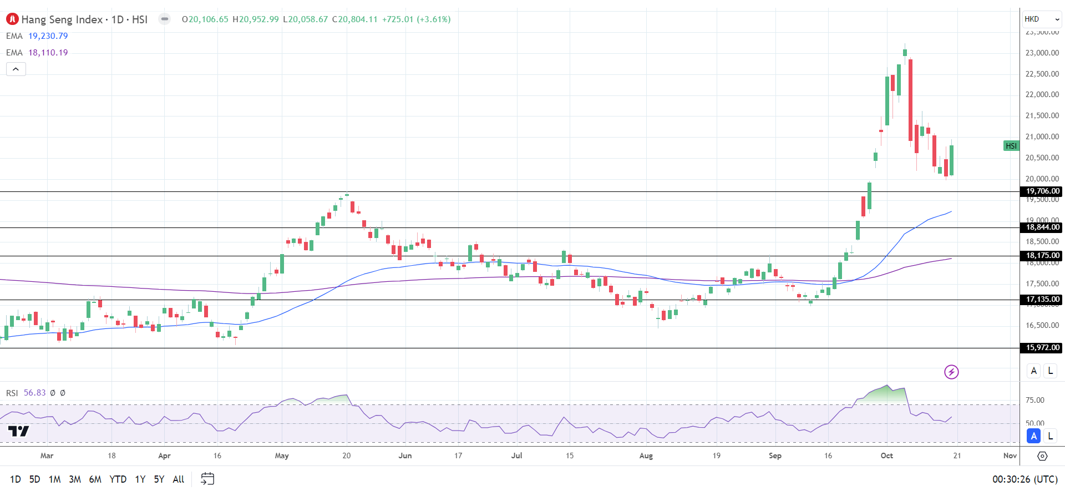The height and width of the screenshot is (491, 1065).
Task: Select the 5Y time range
Action: [x=159, y=479]
